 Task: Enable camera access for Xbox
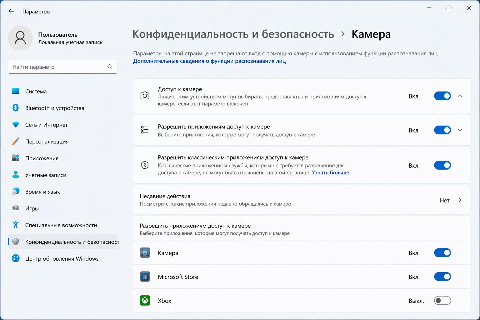pos(442,301)
